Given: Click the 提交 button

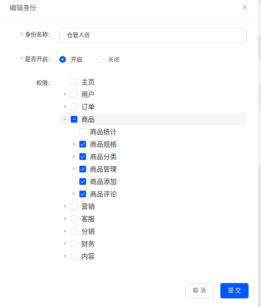Looking at the screenshot, I should pos(234,291).
